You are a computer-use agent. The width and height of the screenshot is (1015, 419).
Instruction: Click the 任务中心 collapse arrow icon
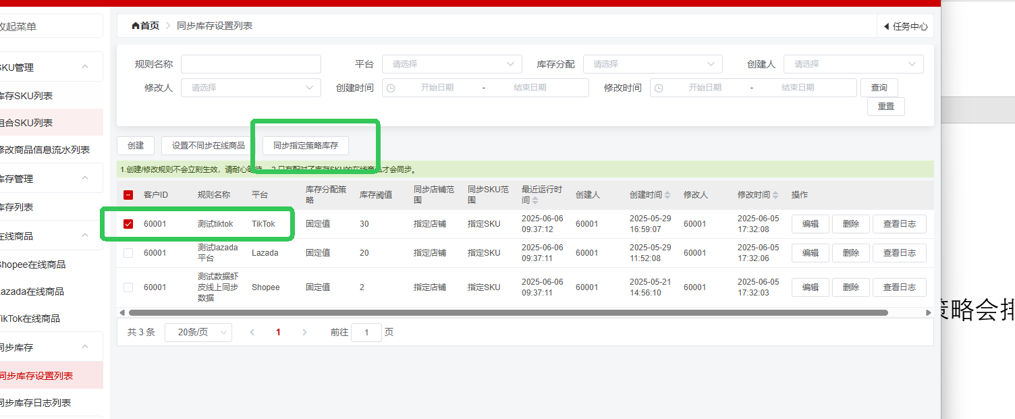pyautogui.click(x=886, y=27)
